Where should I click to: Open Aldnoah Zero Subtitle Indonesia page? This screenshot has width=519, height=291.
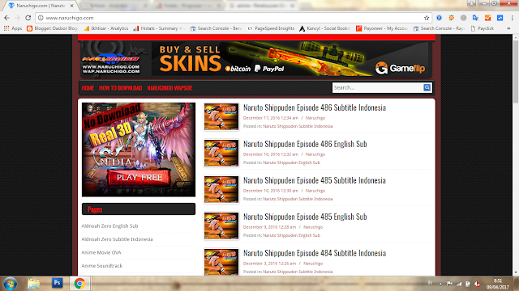117,239
